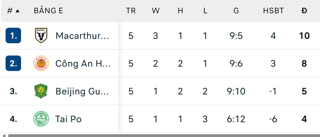
Task: Click the rank 2 blue position badge
Action: click(13, 63)
